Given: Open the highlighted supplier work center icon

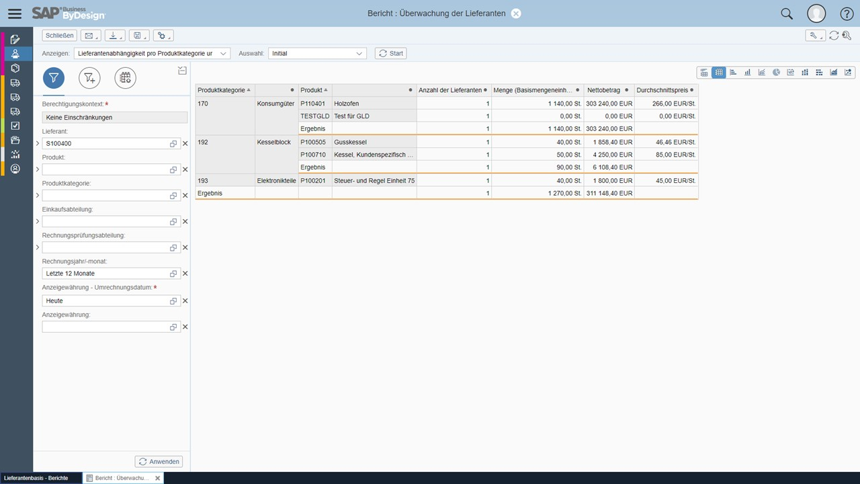Looking at the screenshot, I should pyautogui.click(x=15, y=54).
